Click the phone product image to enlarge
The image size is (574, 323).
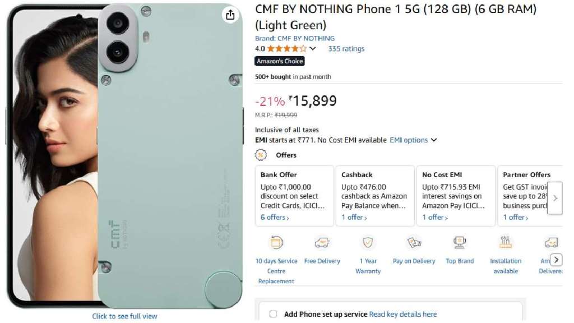pyautogui.click(x=125, y=157)
